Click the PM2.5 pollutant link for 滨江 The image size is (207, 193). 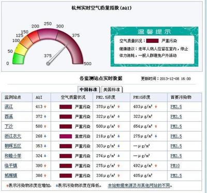[x=176, y=107]
